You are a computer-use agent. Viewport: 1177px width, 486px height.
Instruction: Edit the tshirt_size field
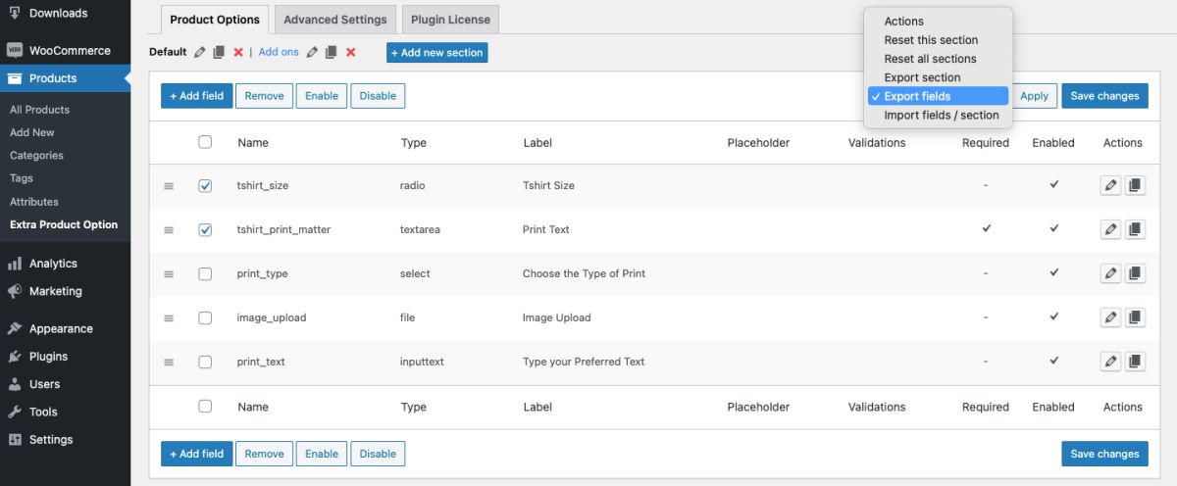click(x=1110, y=185)
